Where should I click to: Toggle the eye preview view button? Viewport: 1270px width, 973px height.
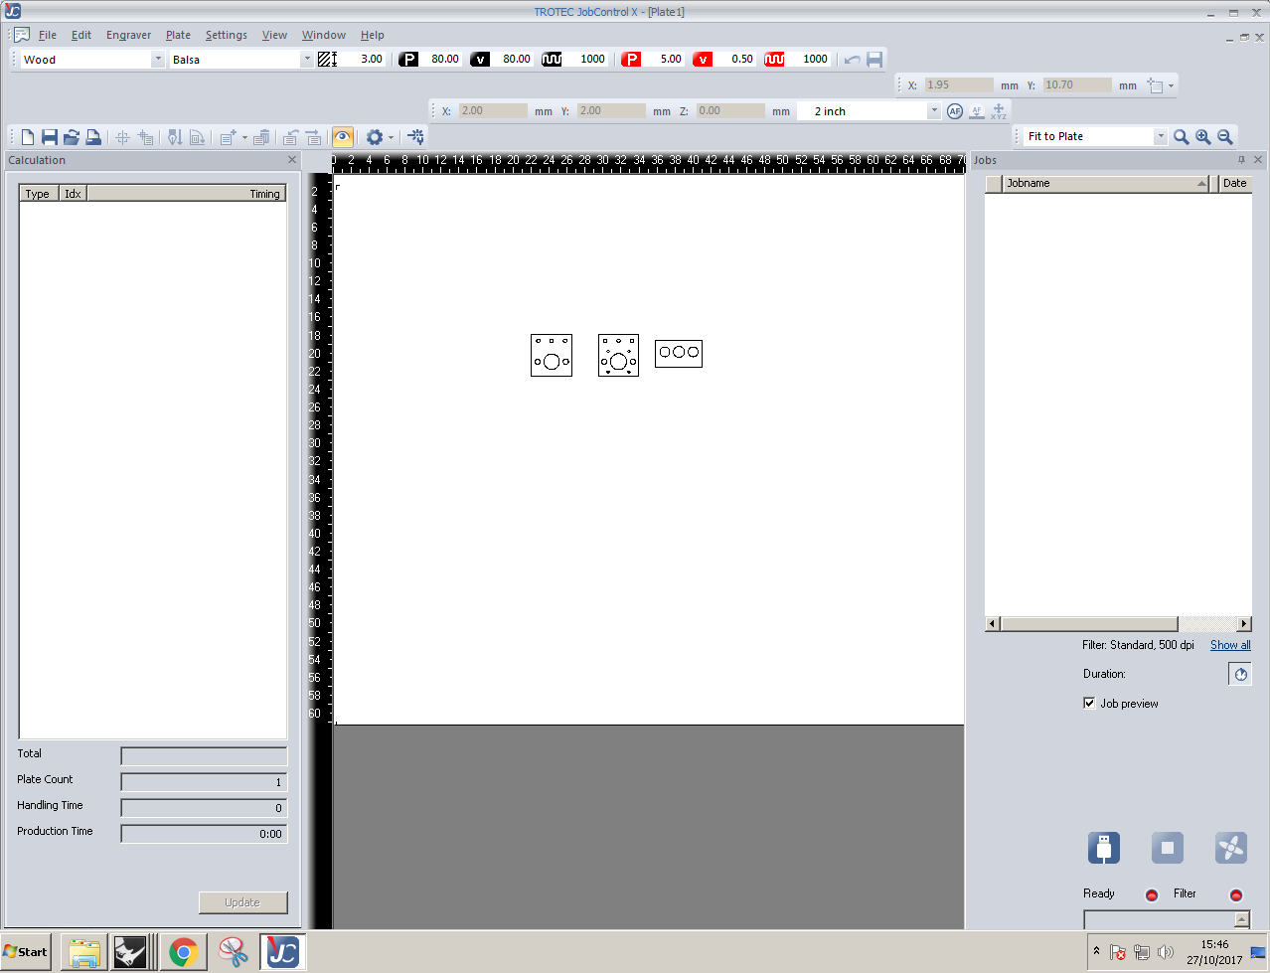[343, 137]
